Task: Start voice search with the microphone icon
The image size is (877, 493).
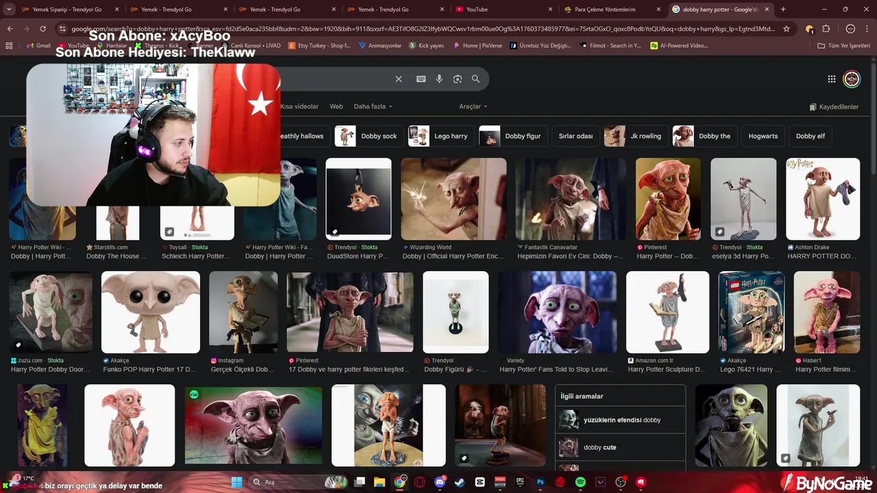Action: [x=439, y=79]
